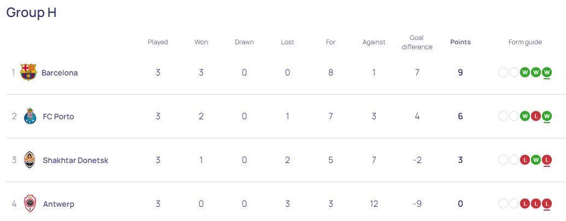
Task: Click Barcelona's first green W form badge
Action: click(x=525, y=73)
